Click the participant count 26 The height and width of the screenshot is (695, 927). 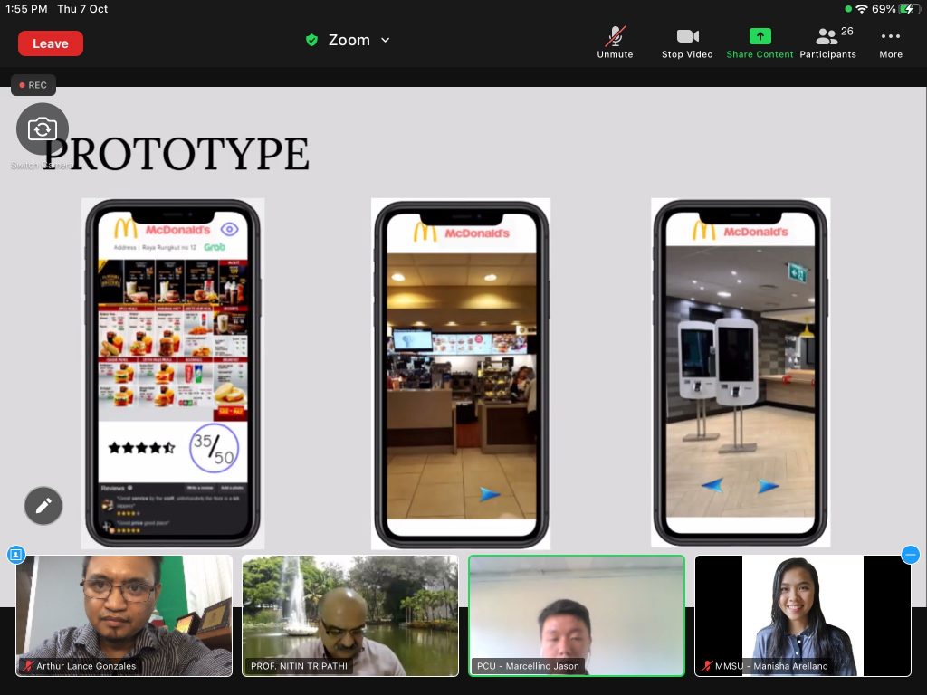click(x=847, y=32)
